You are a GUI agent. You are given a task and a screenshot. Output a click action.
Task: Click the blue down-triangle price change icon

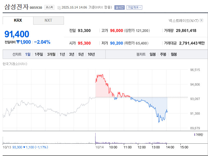[x=18, y=42]
